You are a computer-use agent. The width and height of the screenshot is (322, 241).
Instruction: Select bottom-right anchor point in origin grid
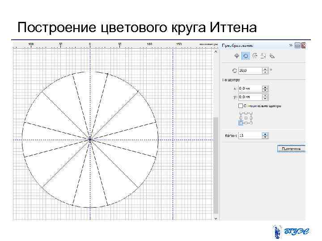click(x=251, y=123)
